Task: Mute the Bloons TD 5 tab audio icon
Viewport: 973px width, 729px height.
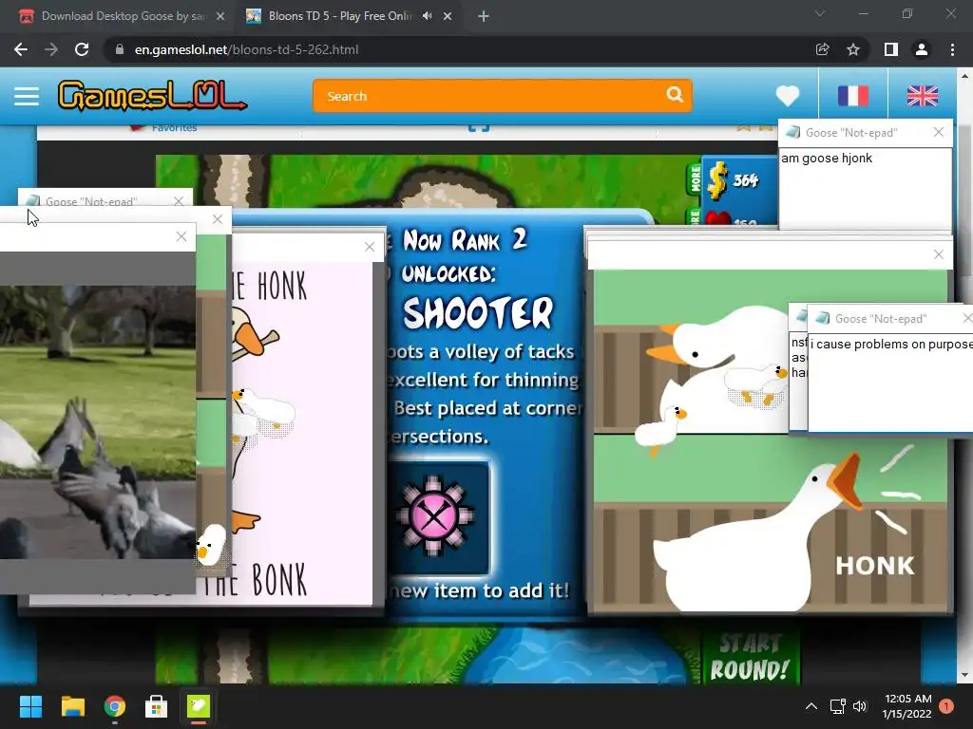Action: tap(427, 16)
